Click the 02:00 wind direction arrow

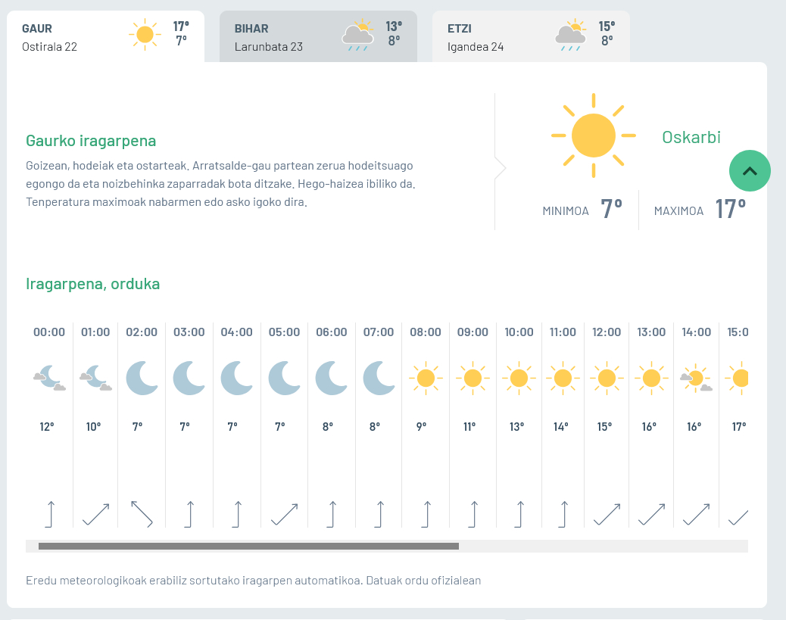[142, 513]
